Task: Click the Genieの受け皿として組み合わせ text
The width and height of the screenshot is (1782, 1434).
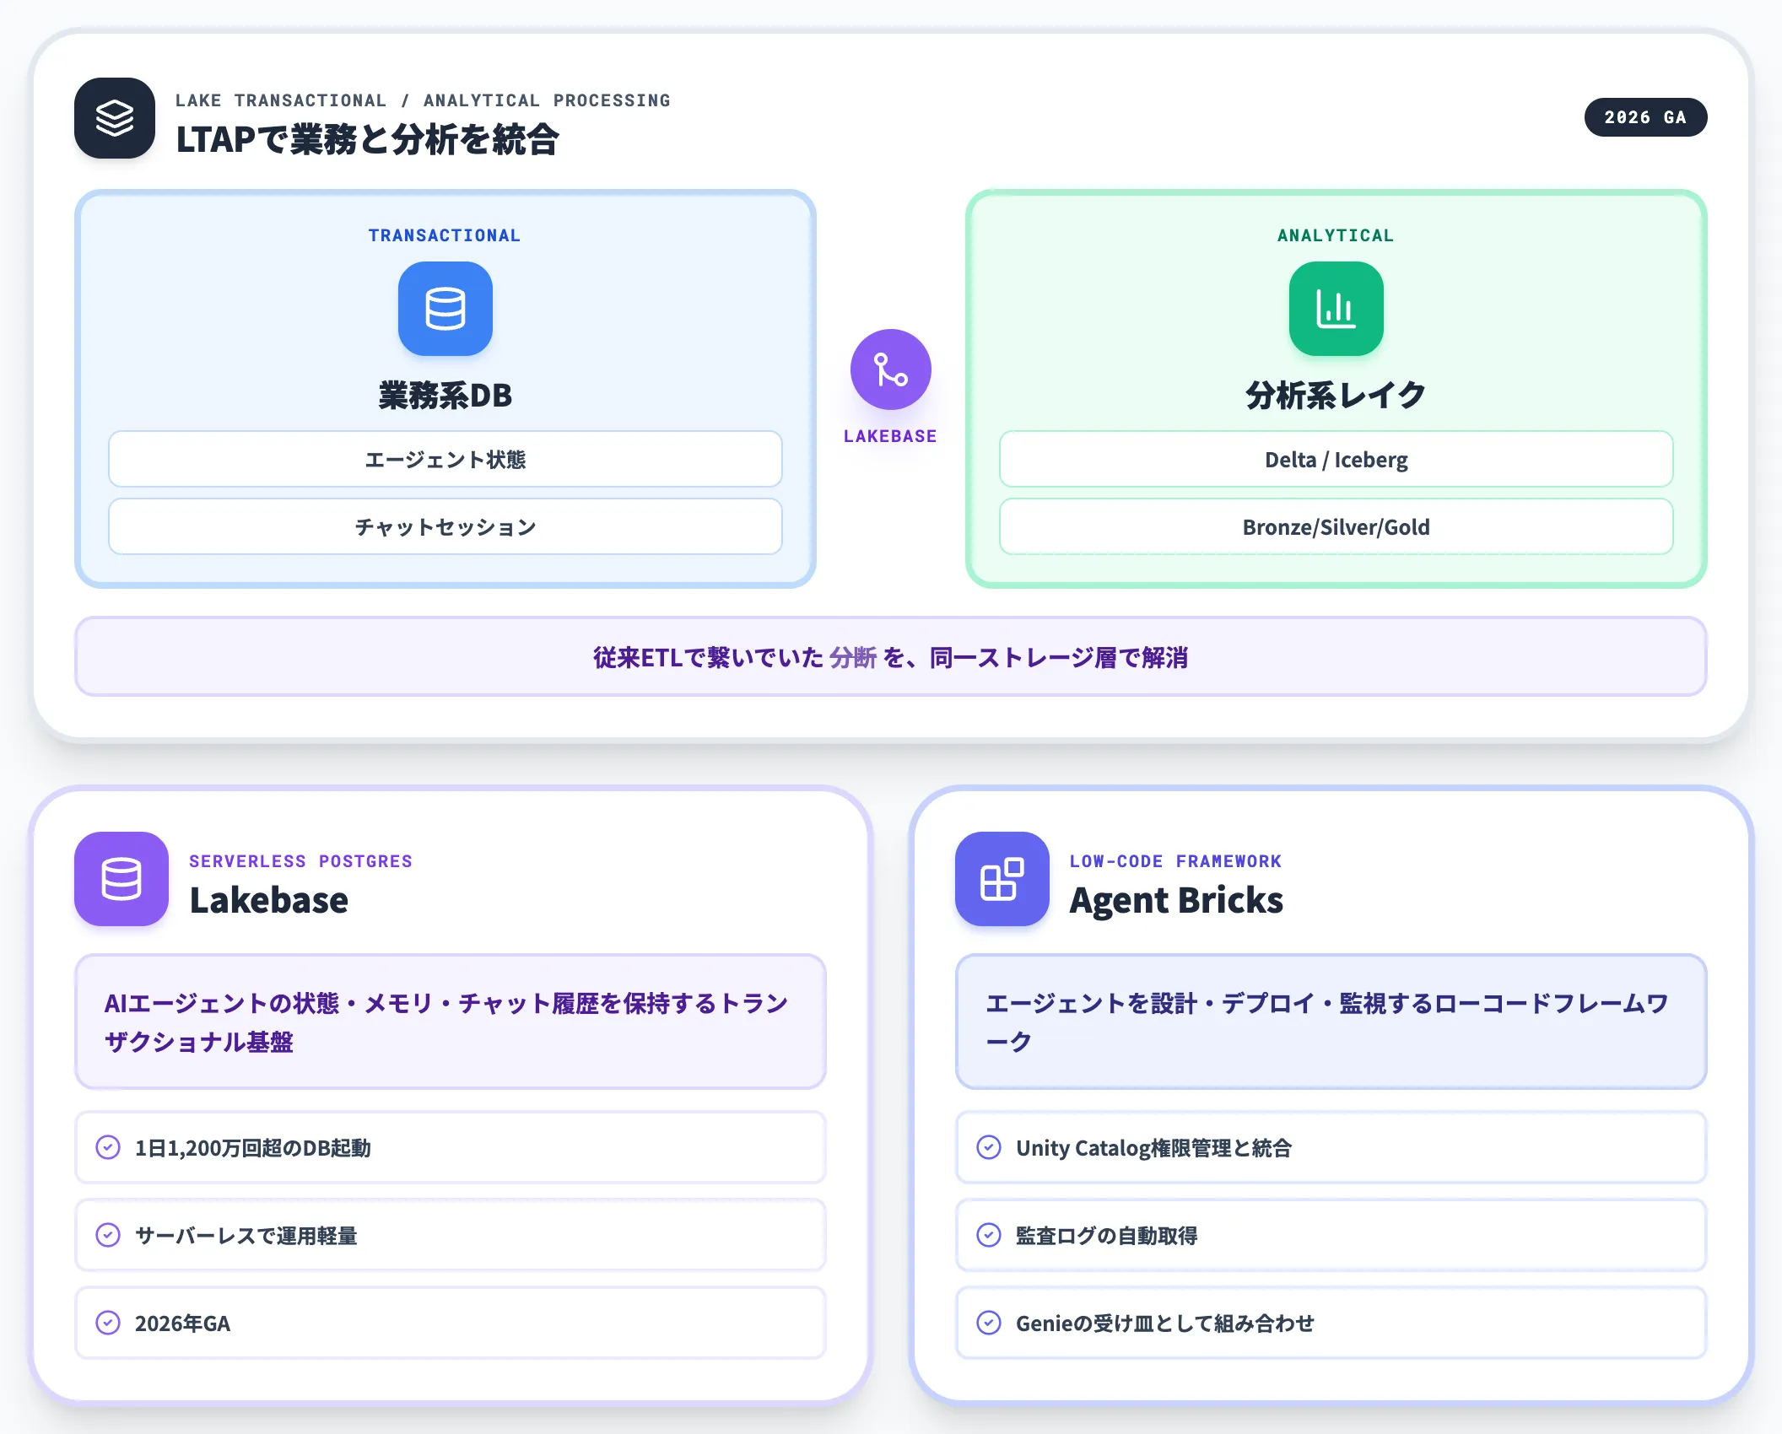Action: (1164, 1323)
